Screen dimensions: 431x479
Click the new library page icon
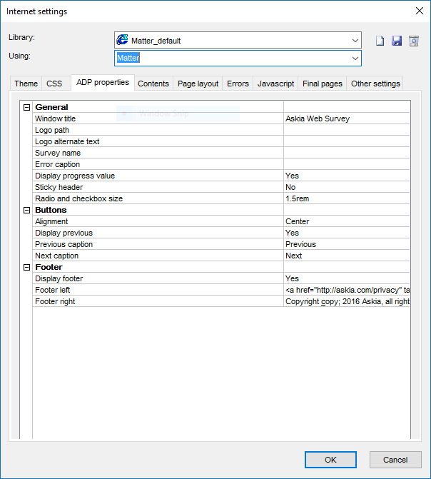pyautogui.click(x=380, y=41)
